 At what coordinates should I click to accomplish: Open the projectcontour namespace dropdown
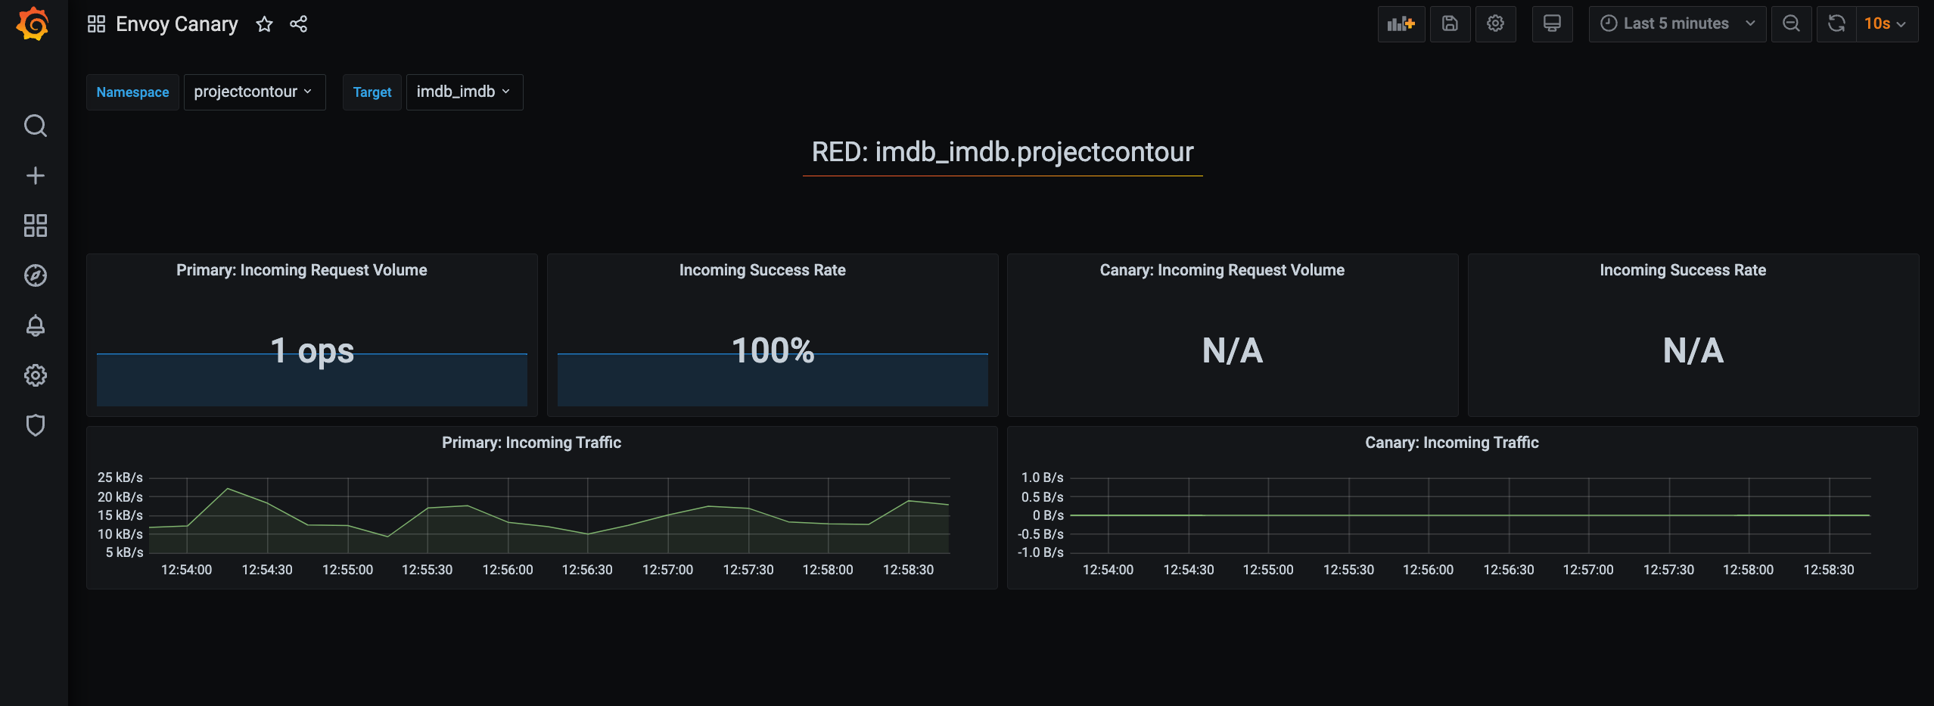point(254,92)
